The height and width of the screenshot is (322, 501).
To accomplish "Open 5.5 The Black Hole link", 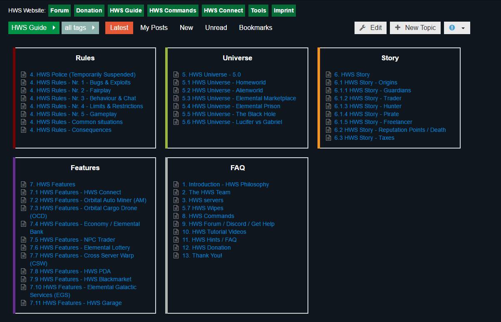I will [x=229, y=114].
